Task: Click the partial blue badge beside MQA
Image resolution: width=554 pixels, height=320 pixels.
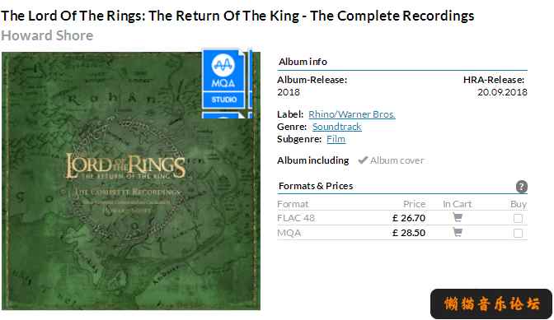Action: pyautogui.click(x=251, y=79)
